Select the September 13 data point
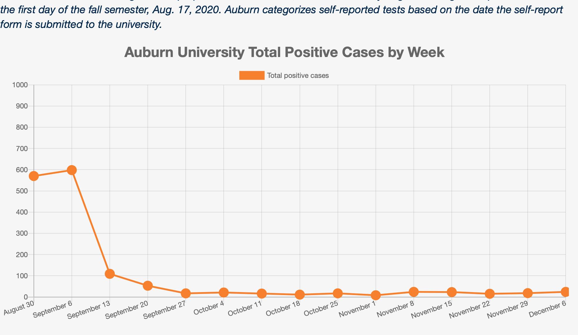 pyautogui.click(x=110, y=274)
